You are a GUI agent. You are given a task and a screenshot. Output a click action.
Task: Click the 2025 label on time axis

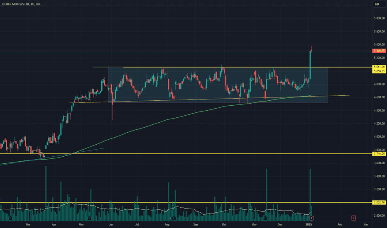click(309, 225)
